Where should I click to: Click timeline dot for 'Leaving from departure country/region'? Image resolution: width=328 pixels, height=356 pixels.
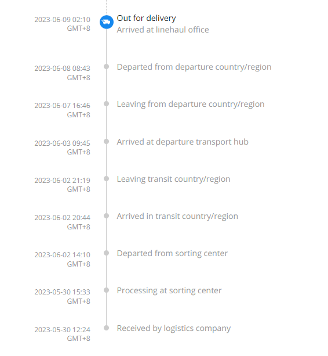[106, 104]
